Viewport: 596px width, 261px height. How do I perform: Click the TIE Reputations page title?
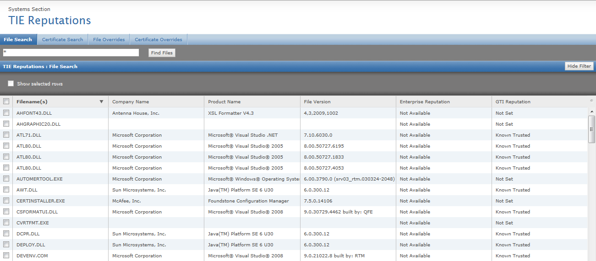point(49,21)
